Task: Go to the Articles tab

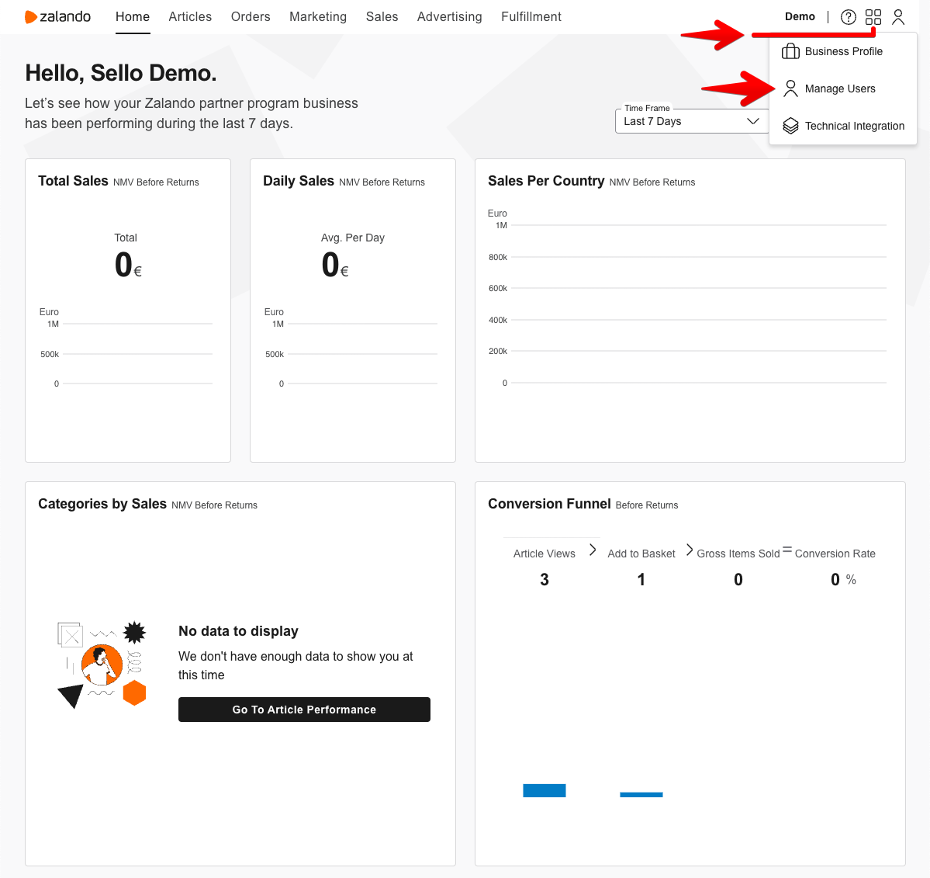Action: point(190,16)
